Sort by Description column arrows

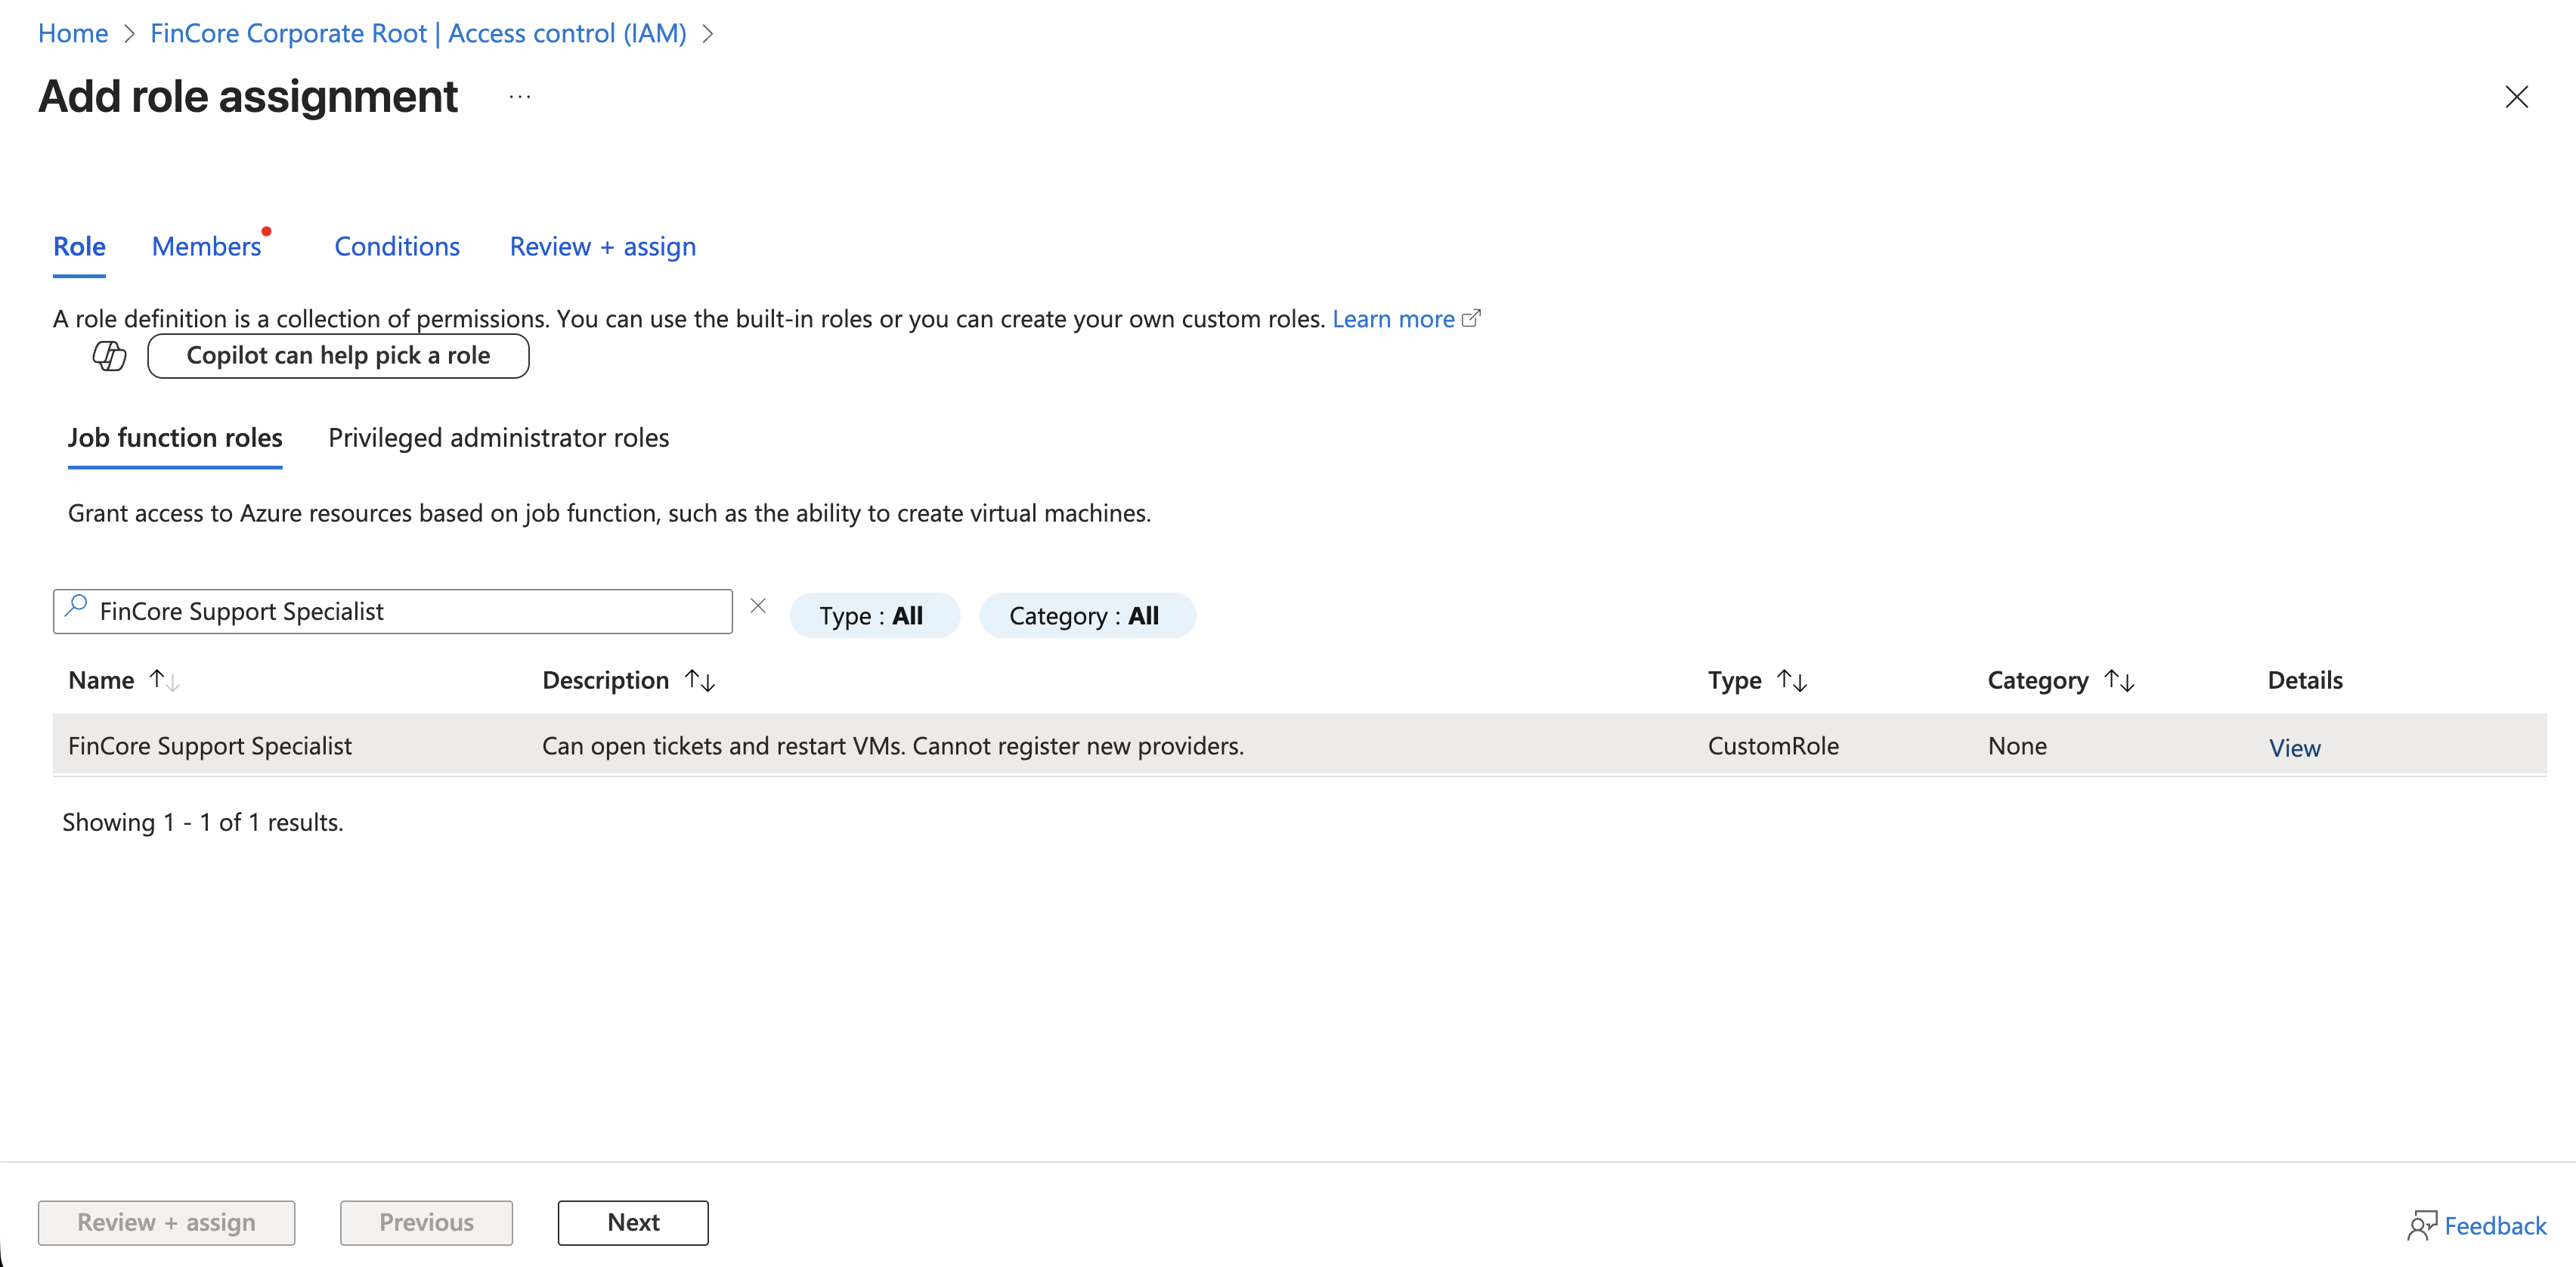(700, 681)
